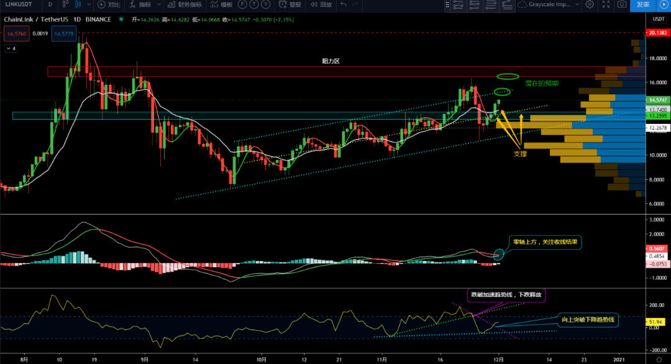Undo the last chart action
Screen dimensions: 671x364
(x=343, y=4)
